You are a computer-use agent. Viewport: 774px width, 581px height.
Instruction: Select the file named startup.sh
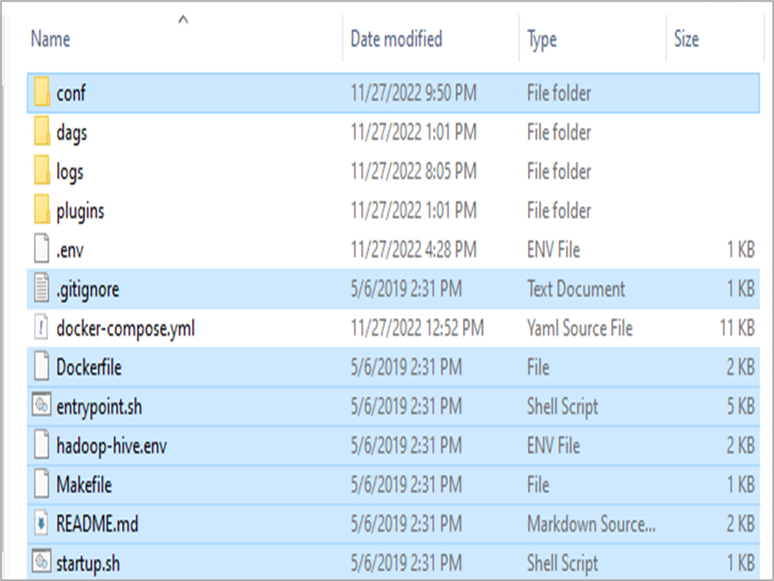88,564
